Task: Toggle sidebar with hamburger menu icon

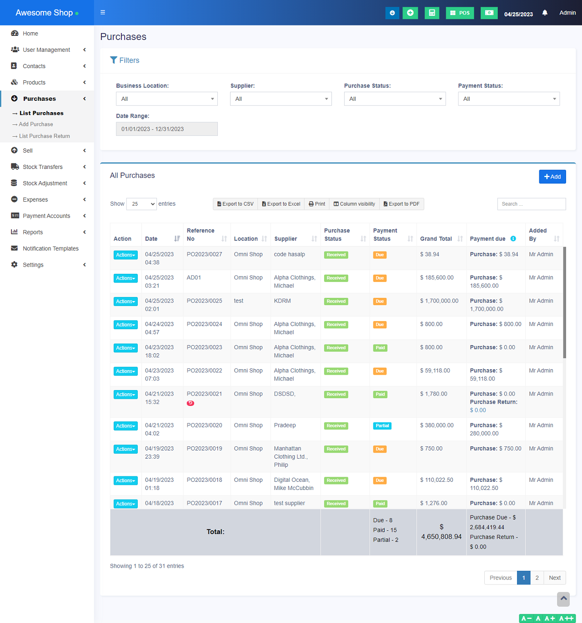Action: click(103, 13)
